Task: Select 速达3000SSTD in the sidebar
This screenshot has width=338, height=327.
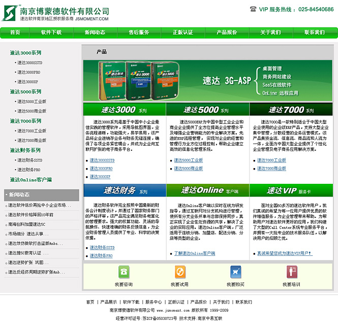Action: (30, 62)
